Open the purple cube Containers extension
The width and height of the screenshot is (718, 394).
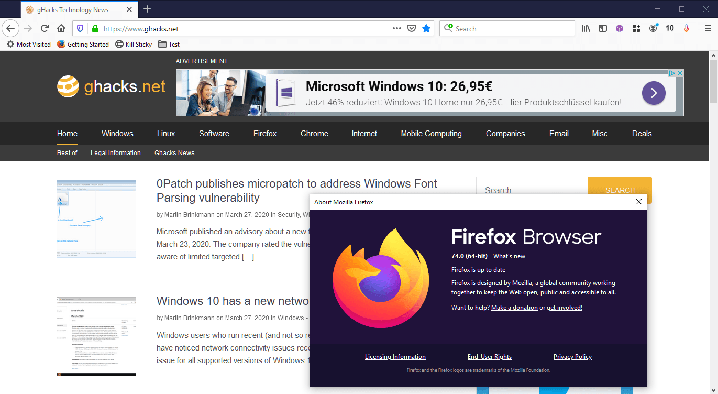tap(620, 28)
